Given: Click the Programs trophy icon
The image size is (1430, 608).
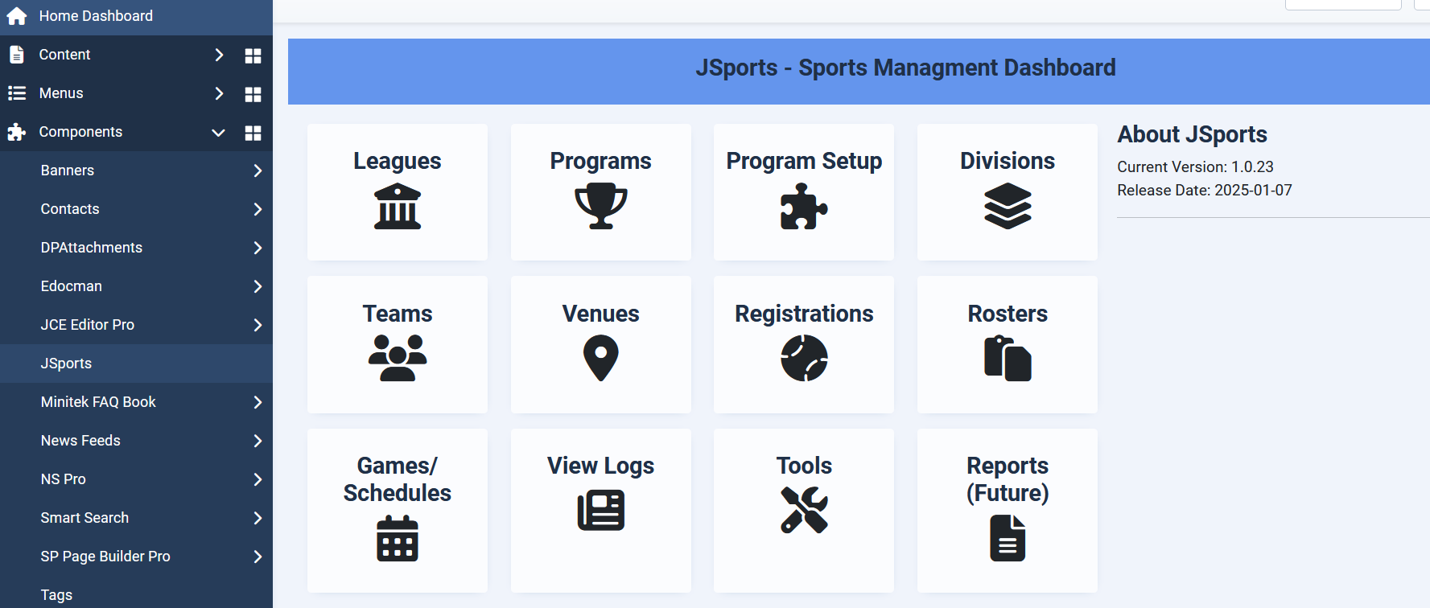Looking at the screenshot, I should 601,206.
